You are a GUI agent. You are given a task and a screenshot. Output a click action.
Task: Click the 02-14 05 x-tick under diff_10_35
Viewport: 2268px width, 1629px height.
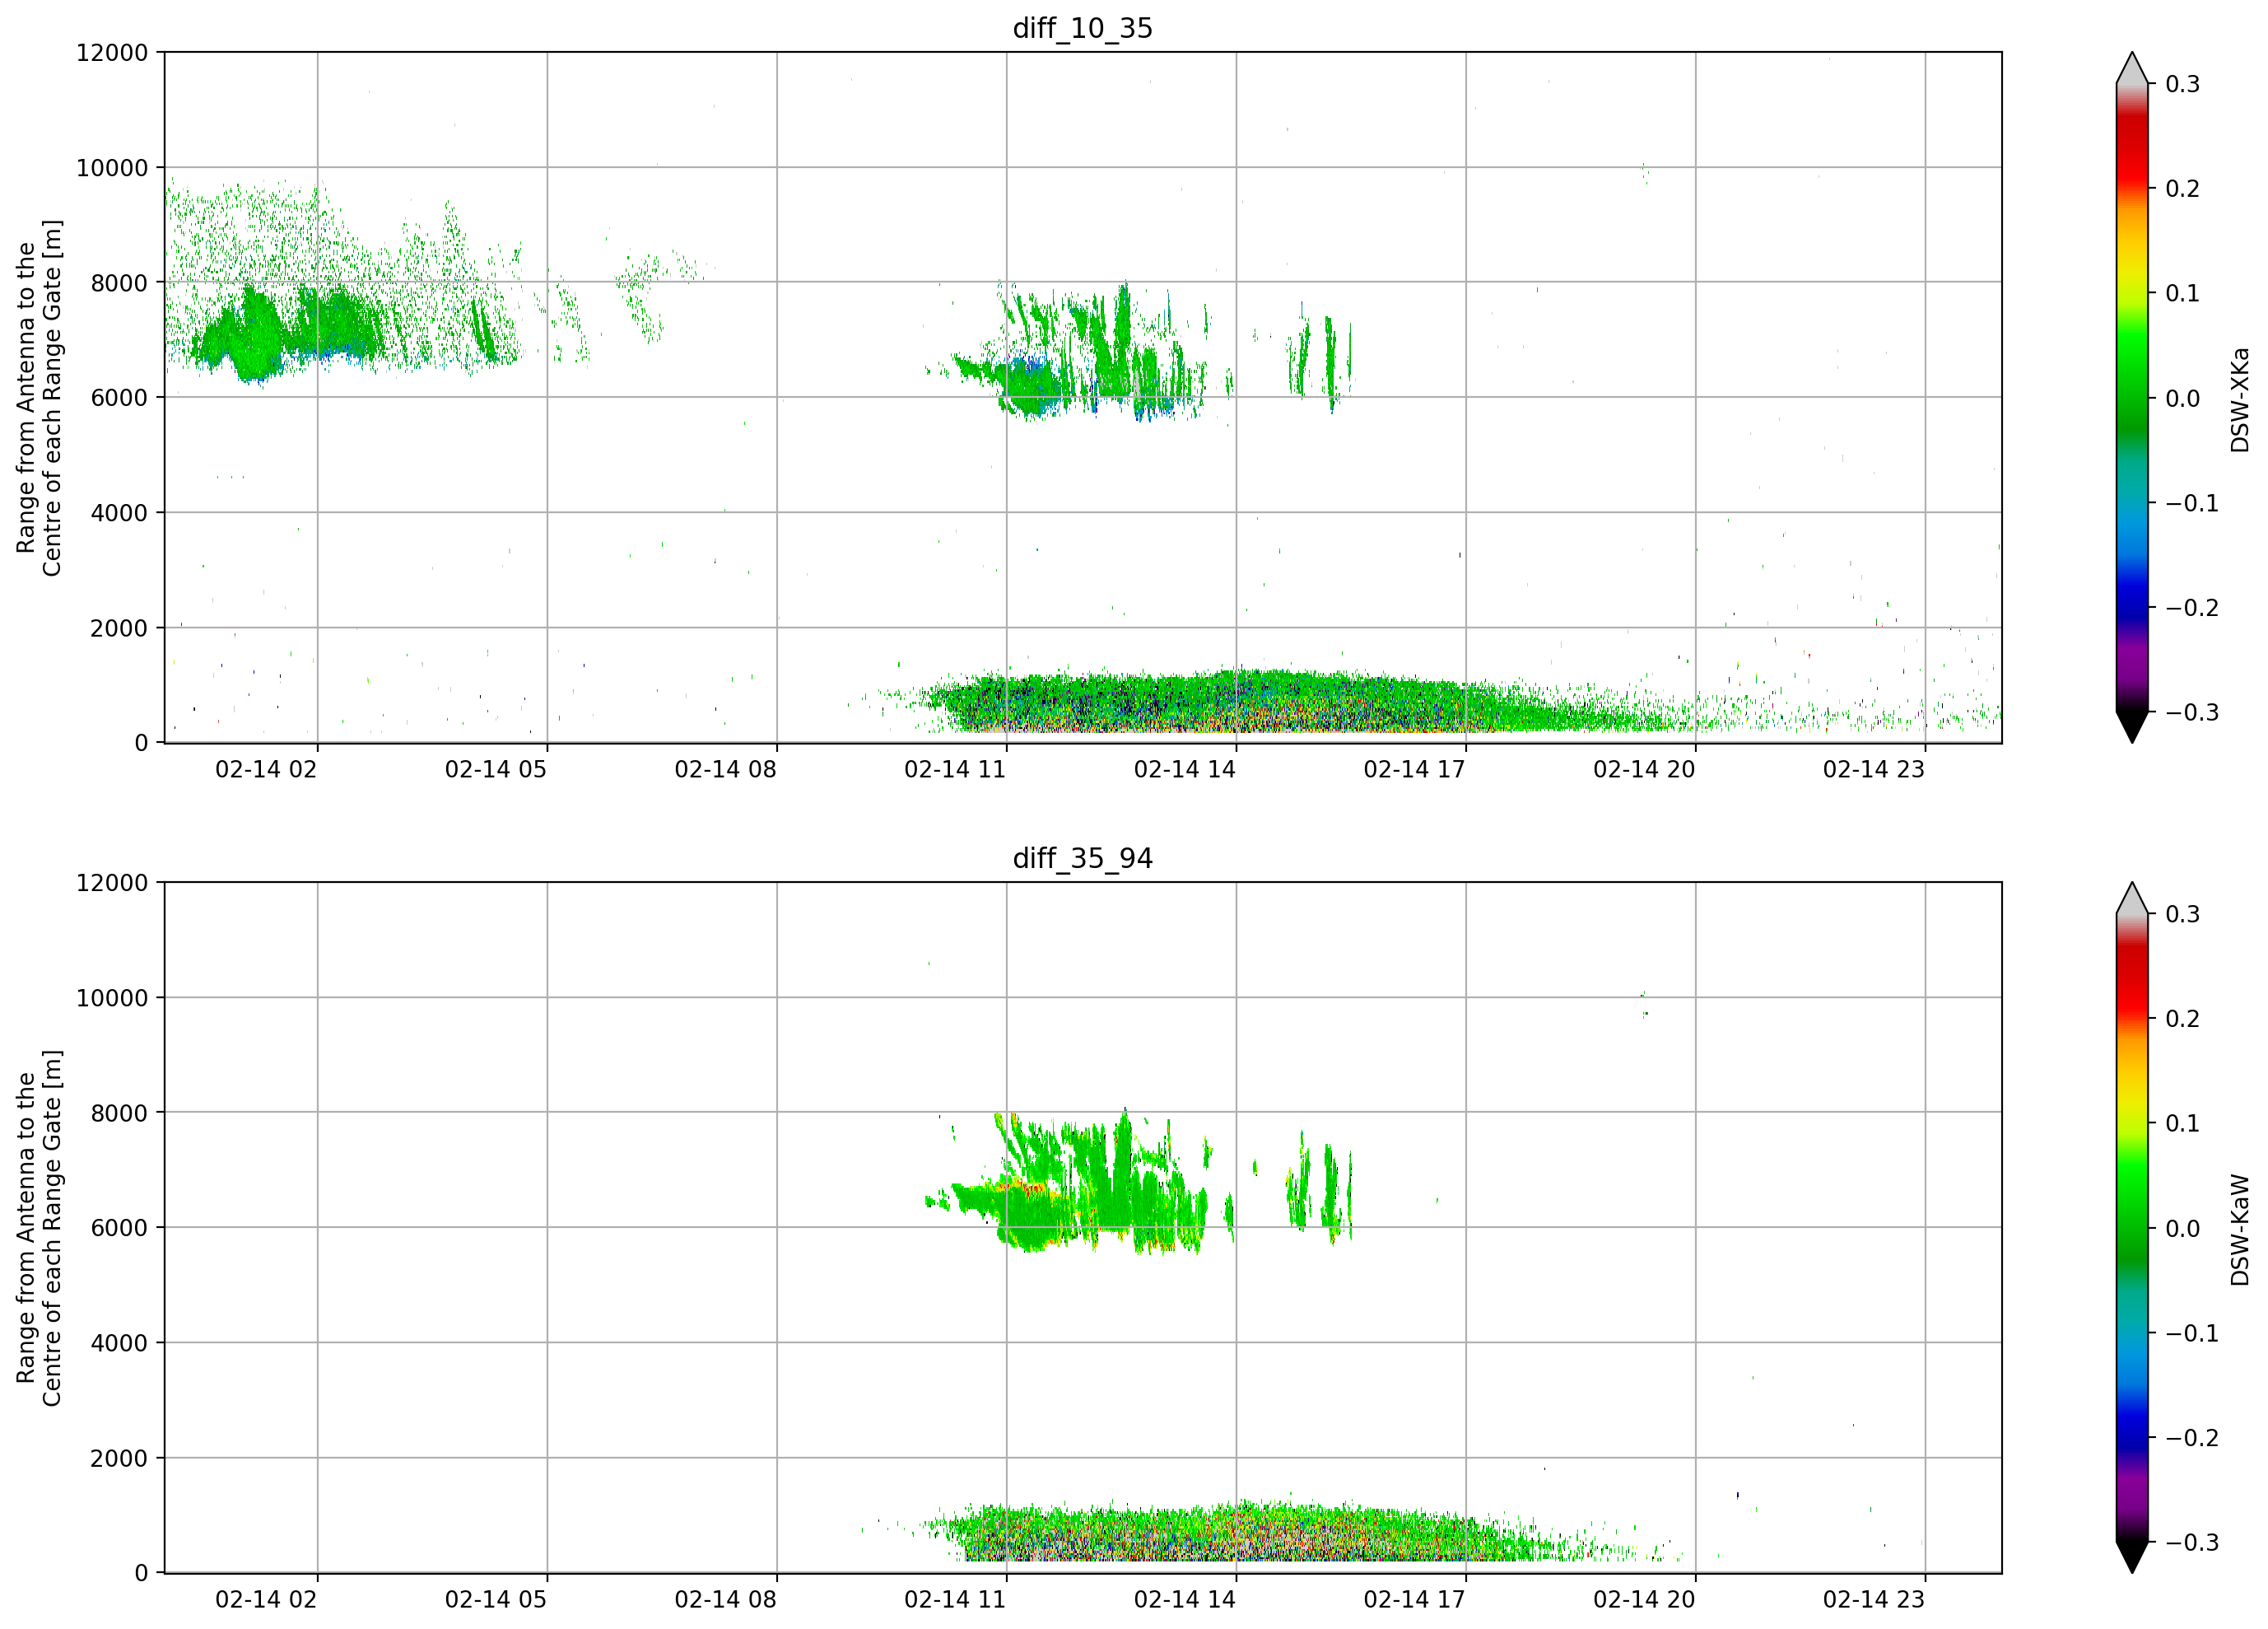tap(496, 769)
